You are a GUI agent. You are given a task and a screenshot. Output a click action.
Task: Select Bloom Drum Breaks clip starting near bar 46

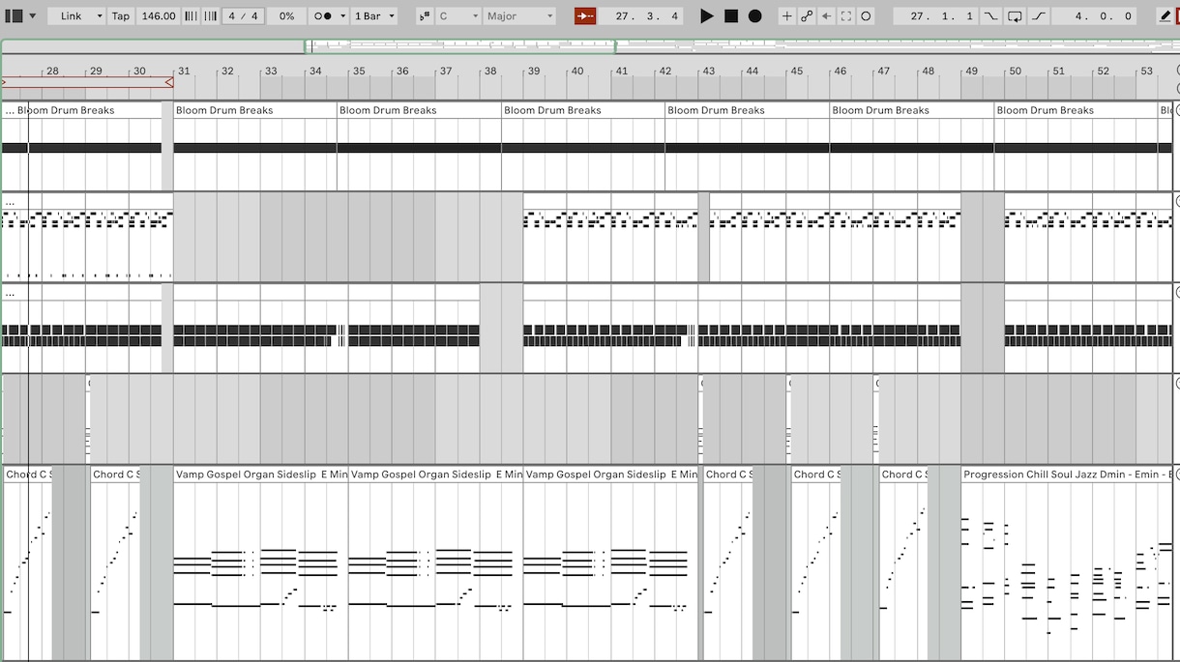pos(911,110)
